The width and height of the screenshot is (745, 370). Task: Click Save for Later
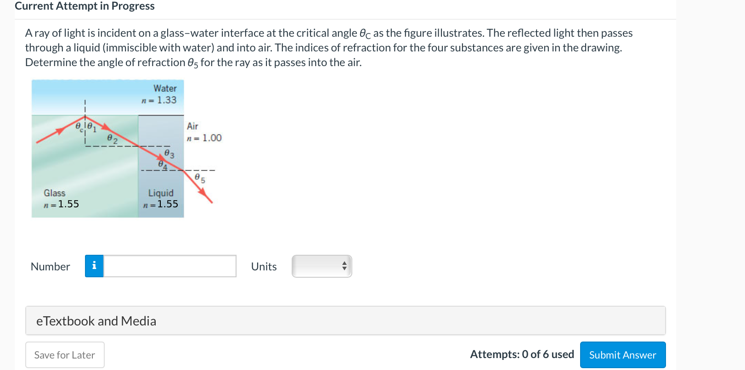[x=64, y=354]
